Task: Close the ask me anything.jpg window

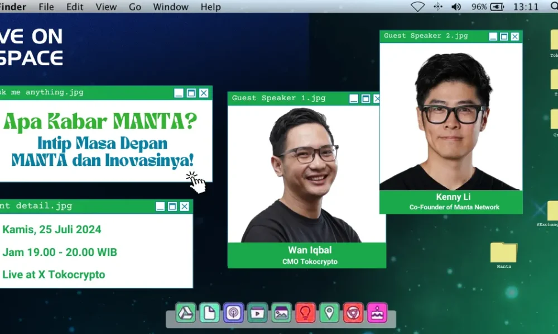Action: (204, 93)
